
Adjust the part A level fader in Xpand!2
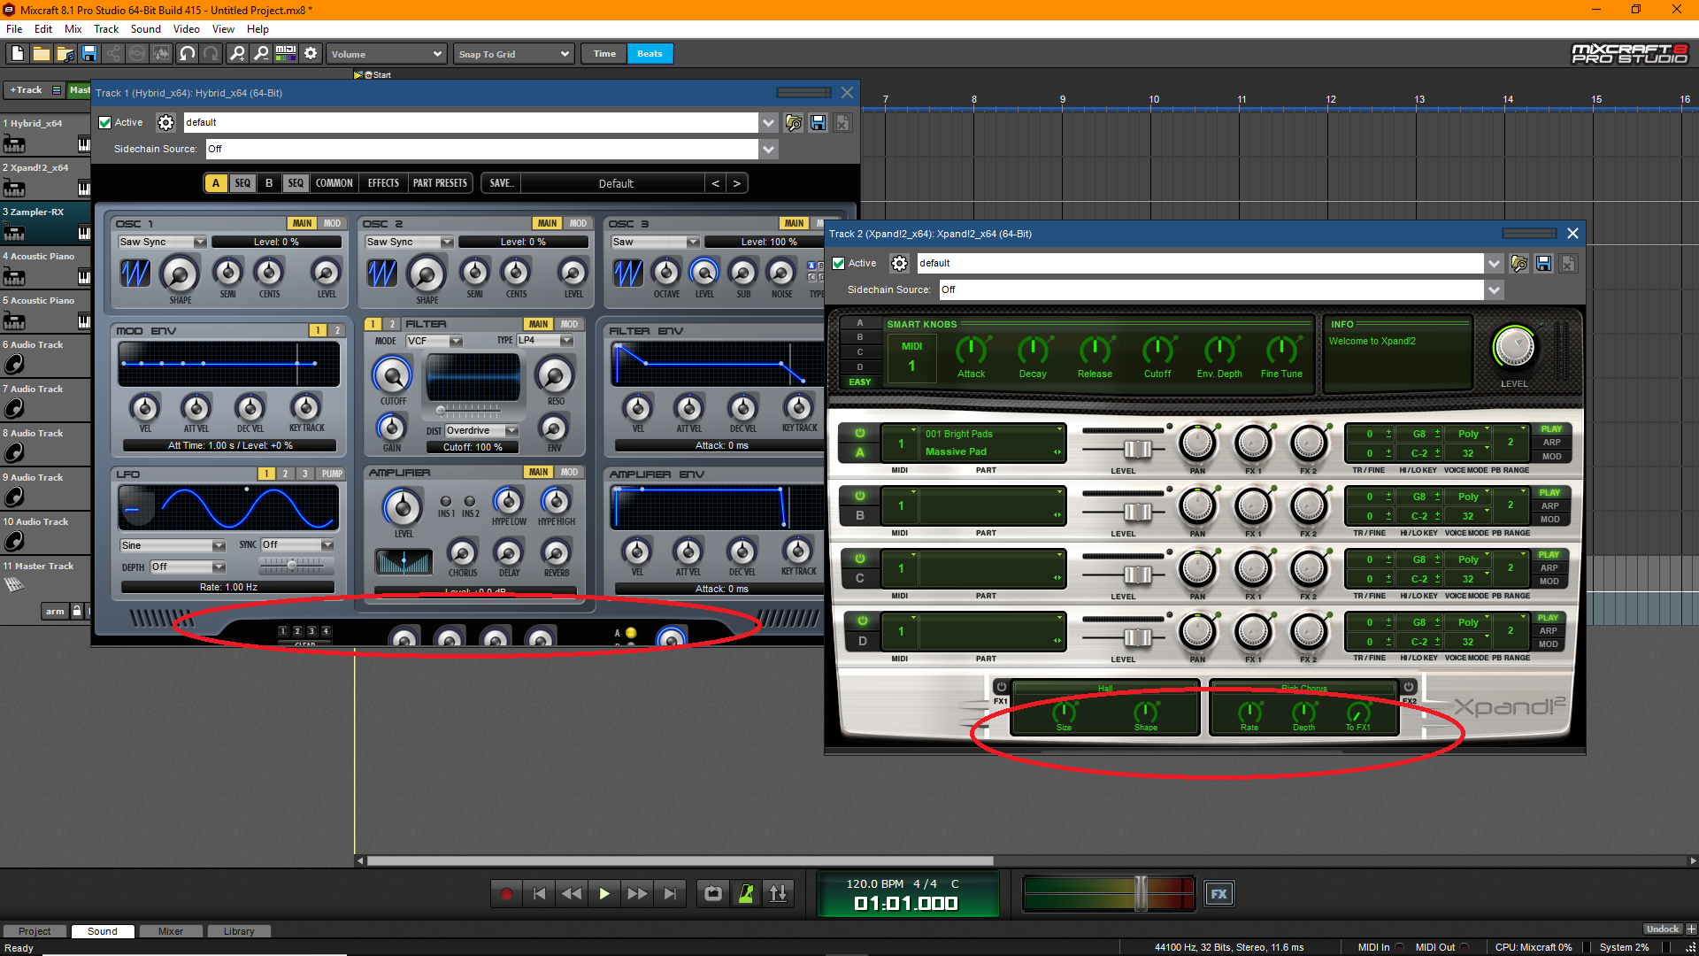(x=1137, y=449)
